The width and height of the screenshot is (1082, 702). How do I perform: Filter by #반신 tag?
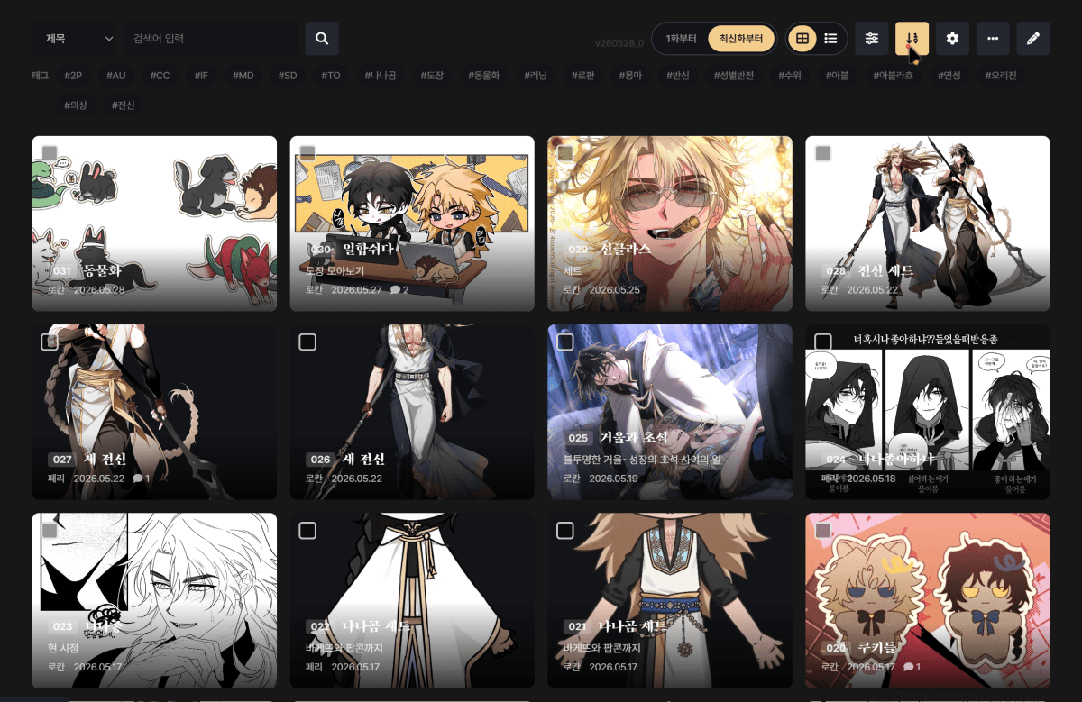tap(677, 76)
